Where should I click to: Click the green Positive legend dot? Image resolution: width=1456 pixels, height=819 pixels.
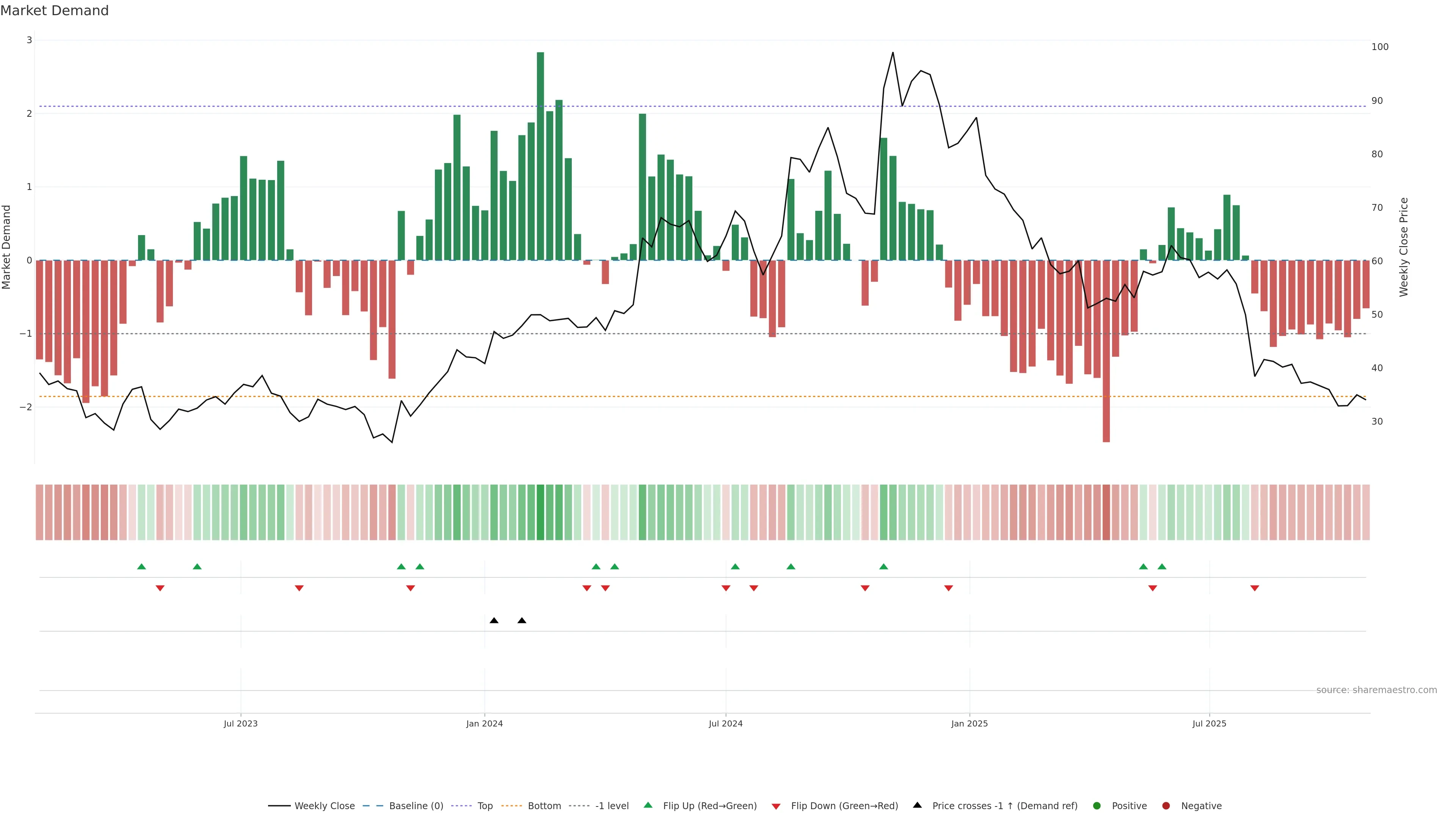tap(1097, 806)
